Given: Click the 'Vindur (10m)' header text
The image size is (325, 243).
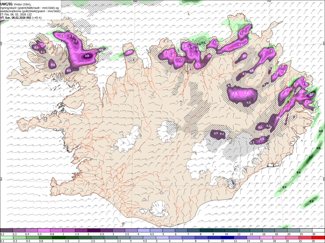Looking at the screenshot, I should click(22, 4).
